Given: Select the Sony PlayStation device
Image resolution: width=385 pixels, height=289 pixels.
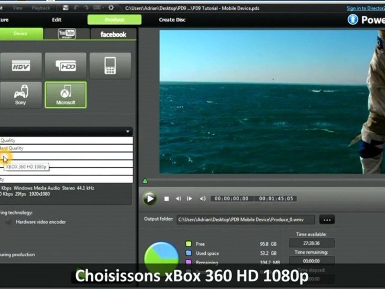Looking at the screenshot, I should pos(20,95).
